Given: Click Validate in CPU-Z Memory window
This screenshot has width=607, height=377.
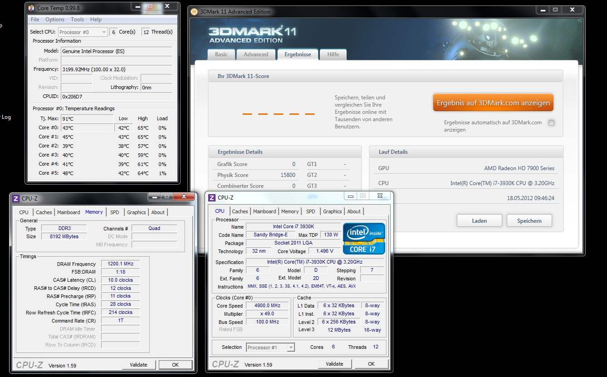Looking at the screenshot, I should click(x=139, y=365).
